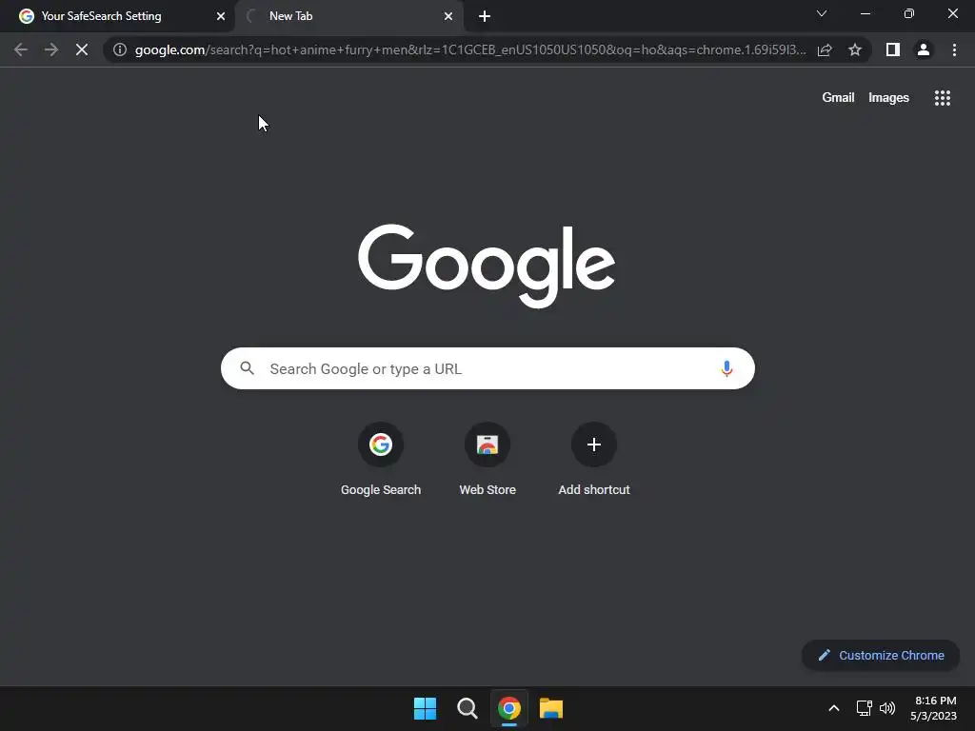Viewport: 975px width, 731px height.
Task: Open volume control tray icon
Action: (x=887, y=708)
